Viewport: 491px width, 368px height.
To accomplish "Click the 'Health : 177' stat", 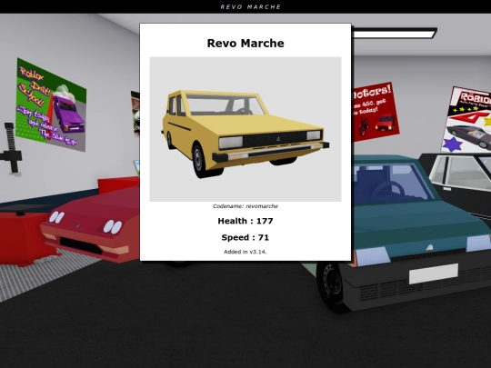I will [x=245, y=221].
